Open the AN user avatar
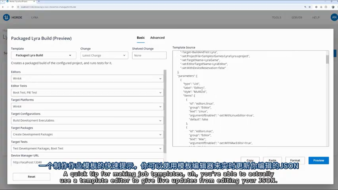 click(334, 17)
